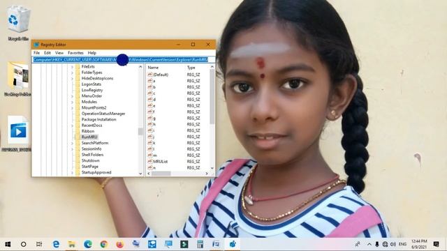Click the string icon beside value c
Viewport: 447px width, 251px height.
point(150,93)
